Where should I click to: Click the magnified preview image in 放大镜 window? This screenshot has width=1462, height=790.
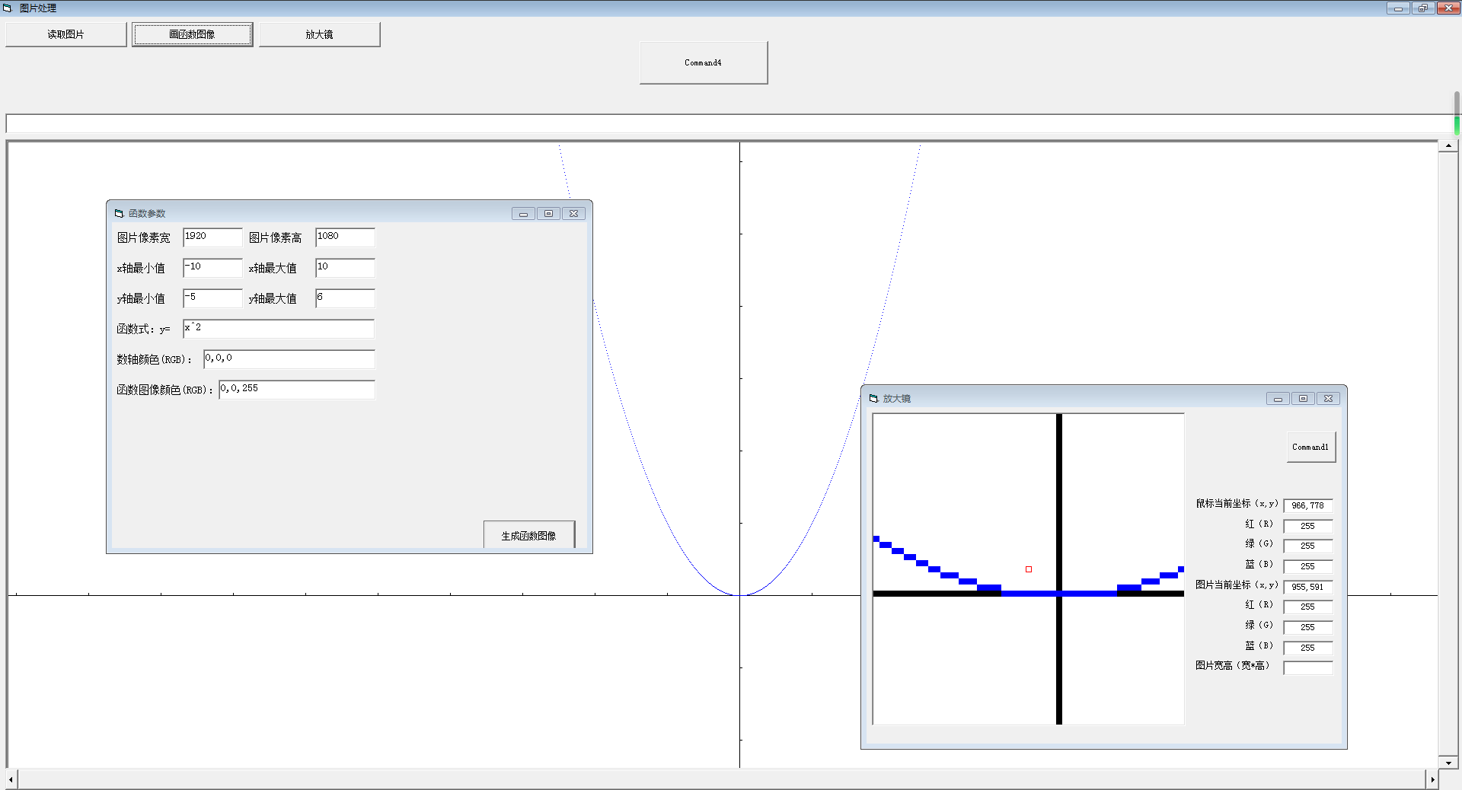coord(1028,569)
